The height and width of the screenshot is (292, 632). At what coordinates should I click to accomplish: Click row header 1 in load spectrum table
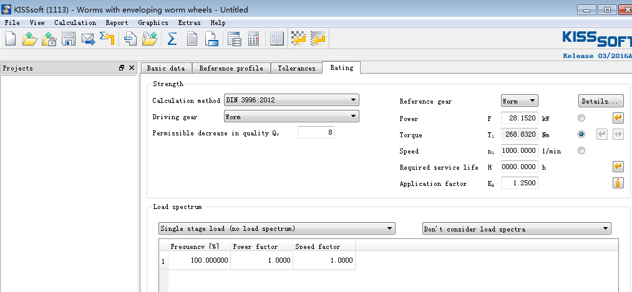[163, 261]
